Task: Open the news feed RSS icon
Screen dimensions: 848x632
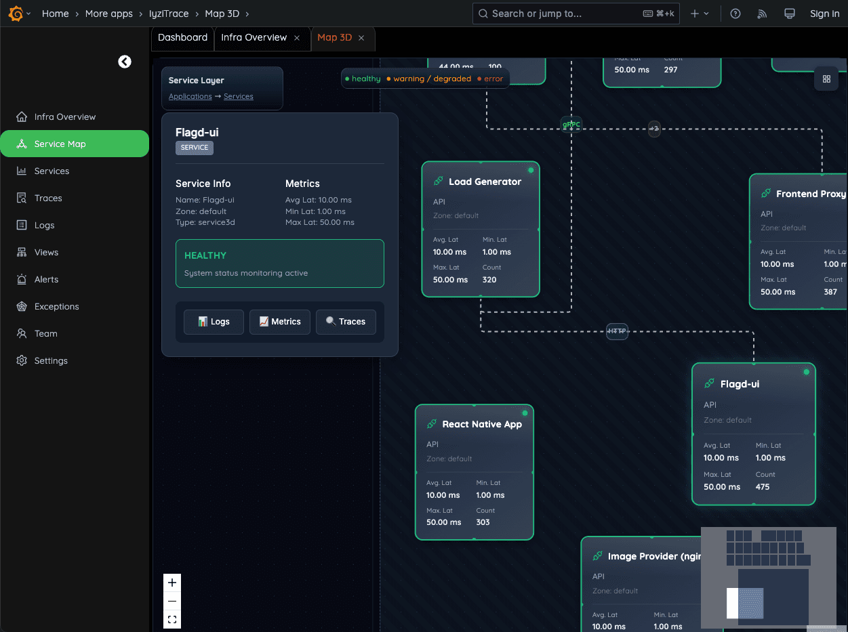Action: click(762, 14)
